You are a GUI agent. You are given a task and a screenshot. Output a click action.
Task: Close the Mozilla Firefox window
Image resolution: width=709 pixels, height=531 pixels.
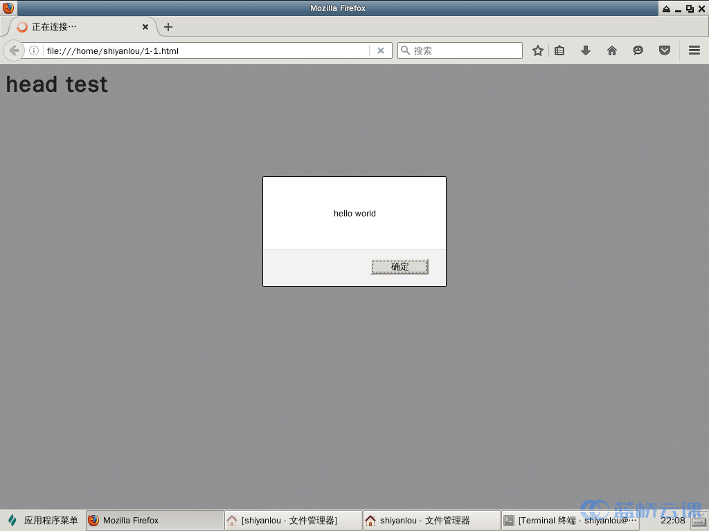point(702,8)
